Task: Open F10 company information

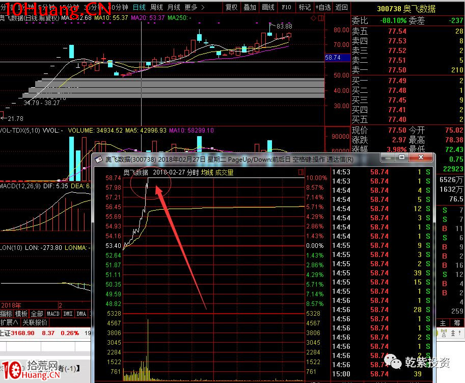Action: pyautogui.click(x=286, y=7)
